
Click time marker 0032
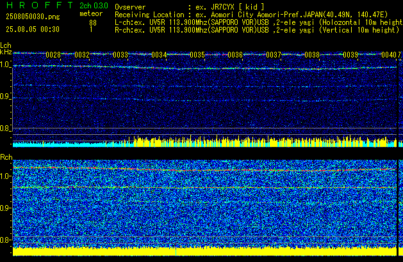coord(82,55)
